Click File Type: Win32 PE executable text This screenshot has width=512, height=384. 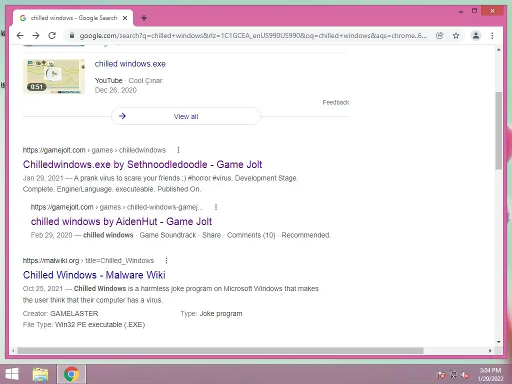point(84,324)
